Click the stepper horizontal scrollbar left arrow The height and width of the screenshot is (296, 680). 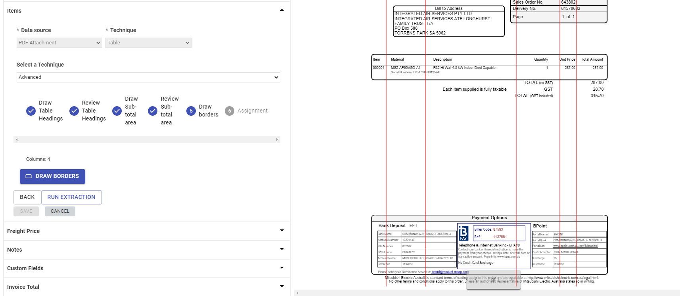pyautogui.click(x=17, y=140)
